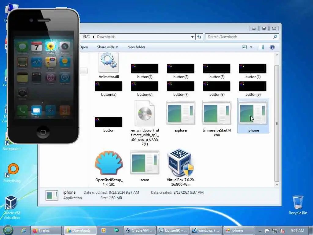This screenshot has width=313, height=235.
Task: Select the en_windows_7_ultimate ISO file
Action: pyautogui.click(x=145, y=123)
